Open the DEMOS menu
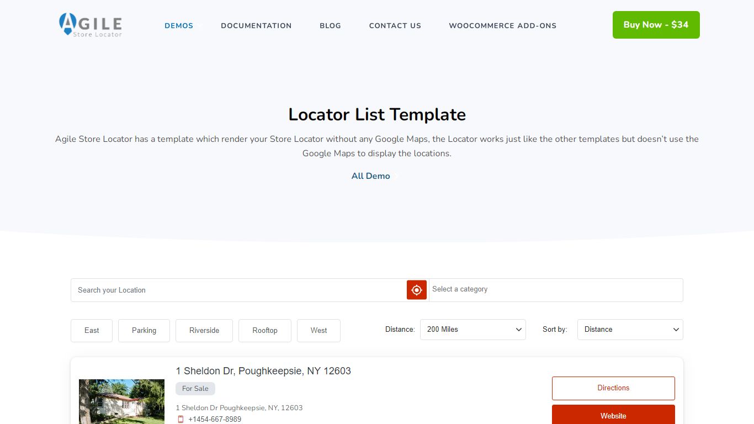 (179, 25)
